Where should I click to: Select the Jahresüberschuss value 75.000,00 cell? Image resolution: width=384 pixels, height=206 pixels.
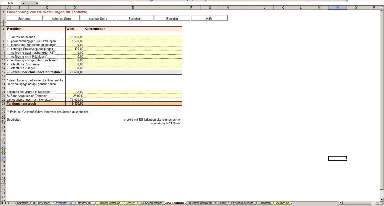[x=75, y=37]
